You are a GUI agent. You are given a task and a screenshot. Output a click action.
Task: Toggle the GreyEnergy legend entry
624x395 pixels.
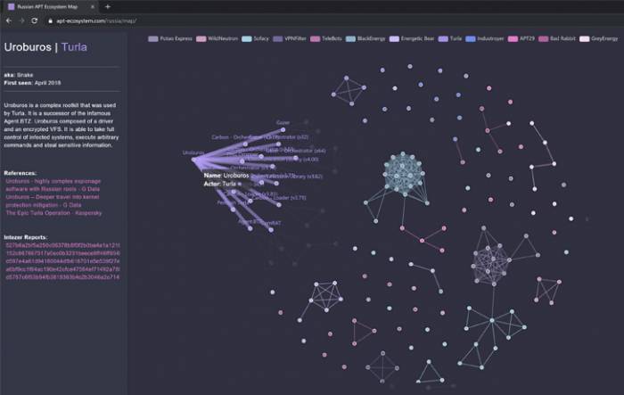(598, 39)
